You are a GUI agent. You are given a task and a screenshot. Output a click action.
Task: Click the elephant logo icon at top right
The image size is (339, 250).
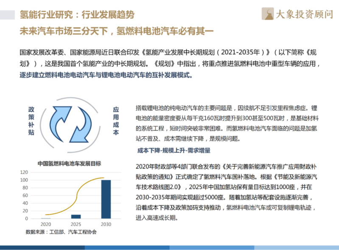(x=268, y=14)
